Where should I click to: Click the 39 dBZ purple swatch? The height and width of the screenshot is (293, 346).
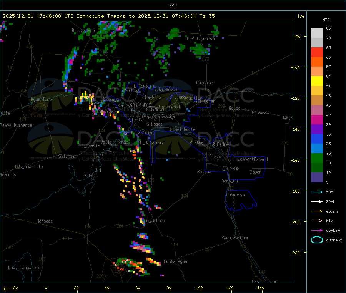[x=317, y=129]
